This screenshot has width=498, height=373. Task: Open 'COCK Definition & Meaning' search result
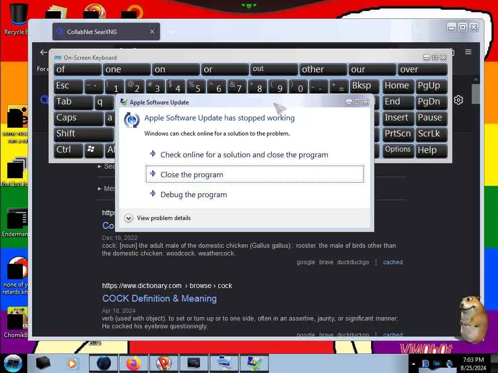tap(160, 299)
